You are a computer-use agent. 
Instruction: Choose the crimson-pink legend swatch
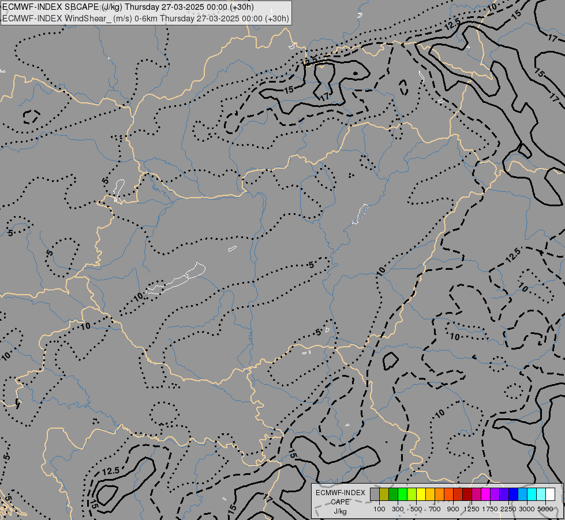(x=476, y=495)
